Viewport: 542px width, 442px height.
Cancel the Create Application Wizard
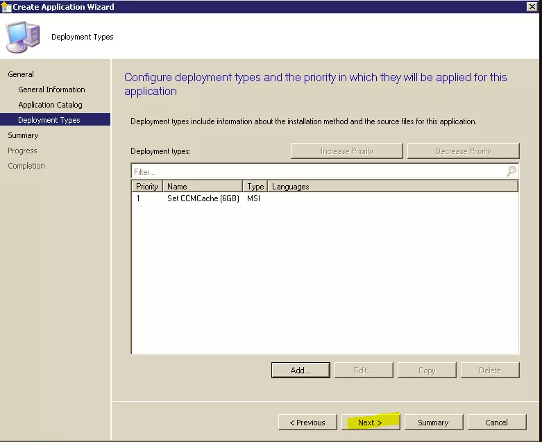point(496,423)
